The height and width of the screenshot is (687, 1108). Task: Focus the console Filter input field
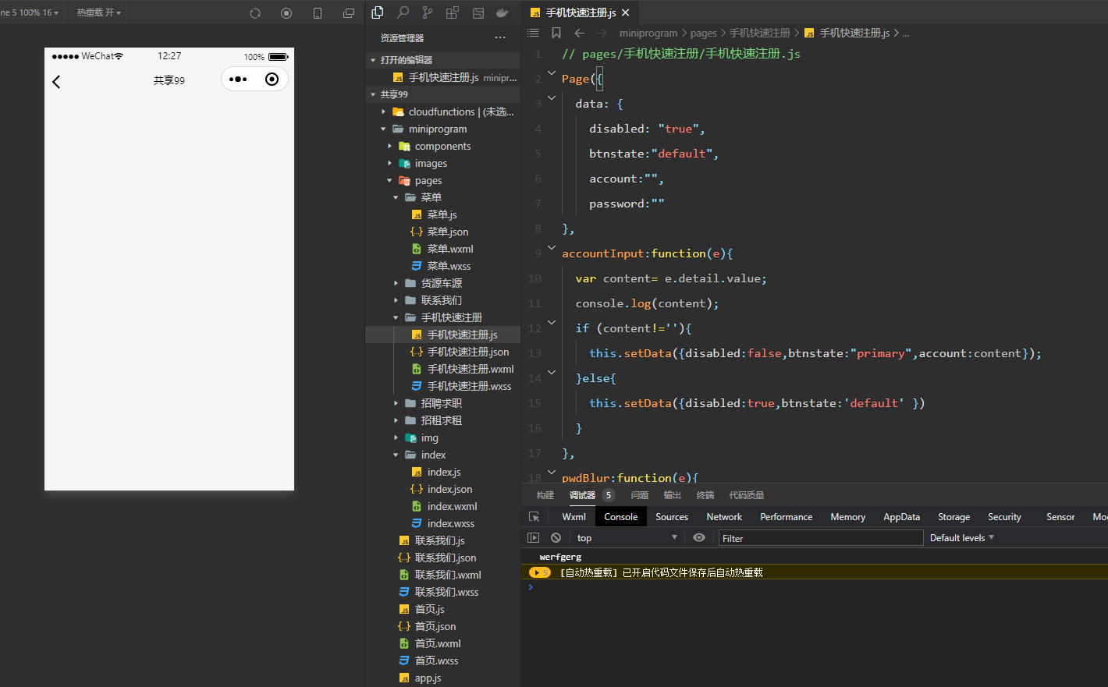click(819, 538)
